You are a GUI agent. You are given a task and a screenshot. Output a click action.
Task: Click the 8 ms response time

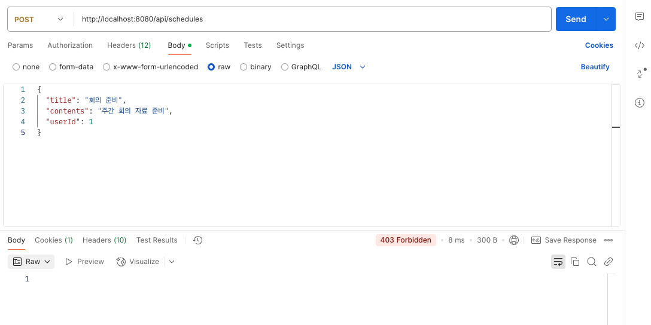pos(457,240)
